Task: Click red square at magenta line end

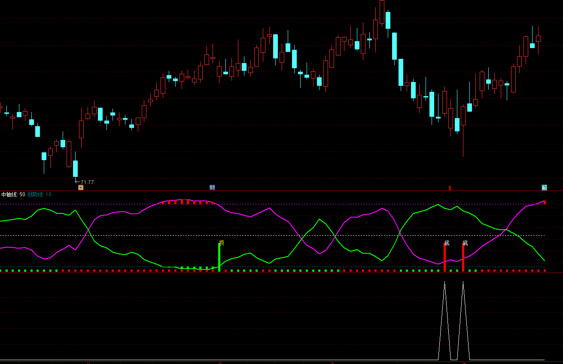Action: tap(545, 202)
